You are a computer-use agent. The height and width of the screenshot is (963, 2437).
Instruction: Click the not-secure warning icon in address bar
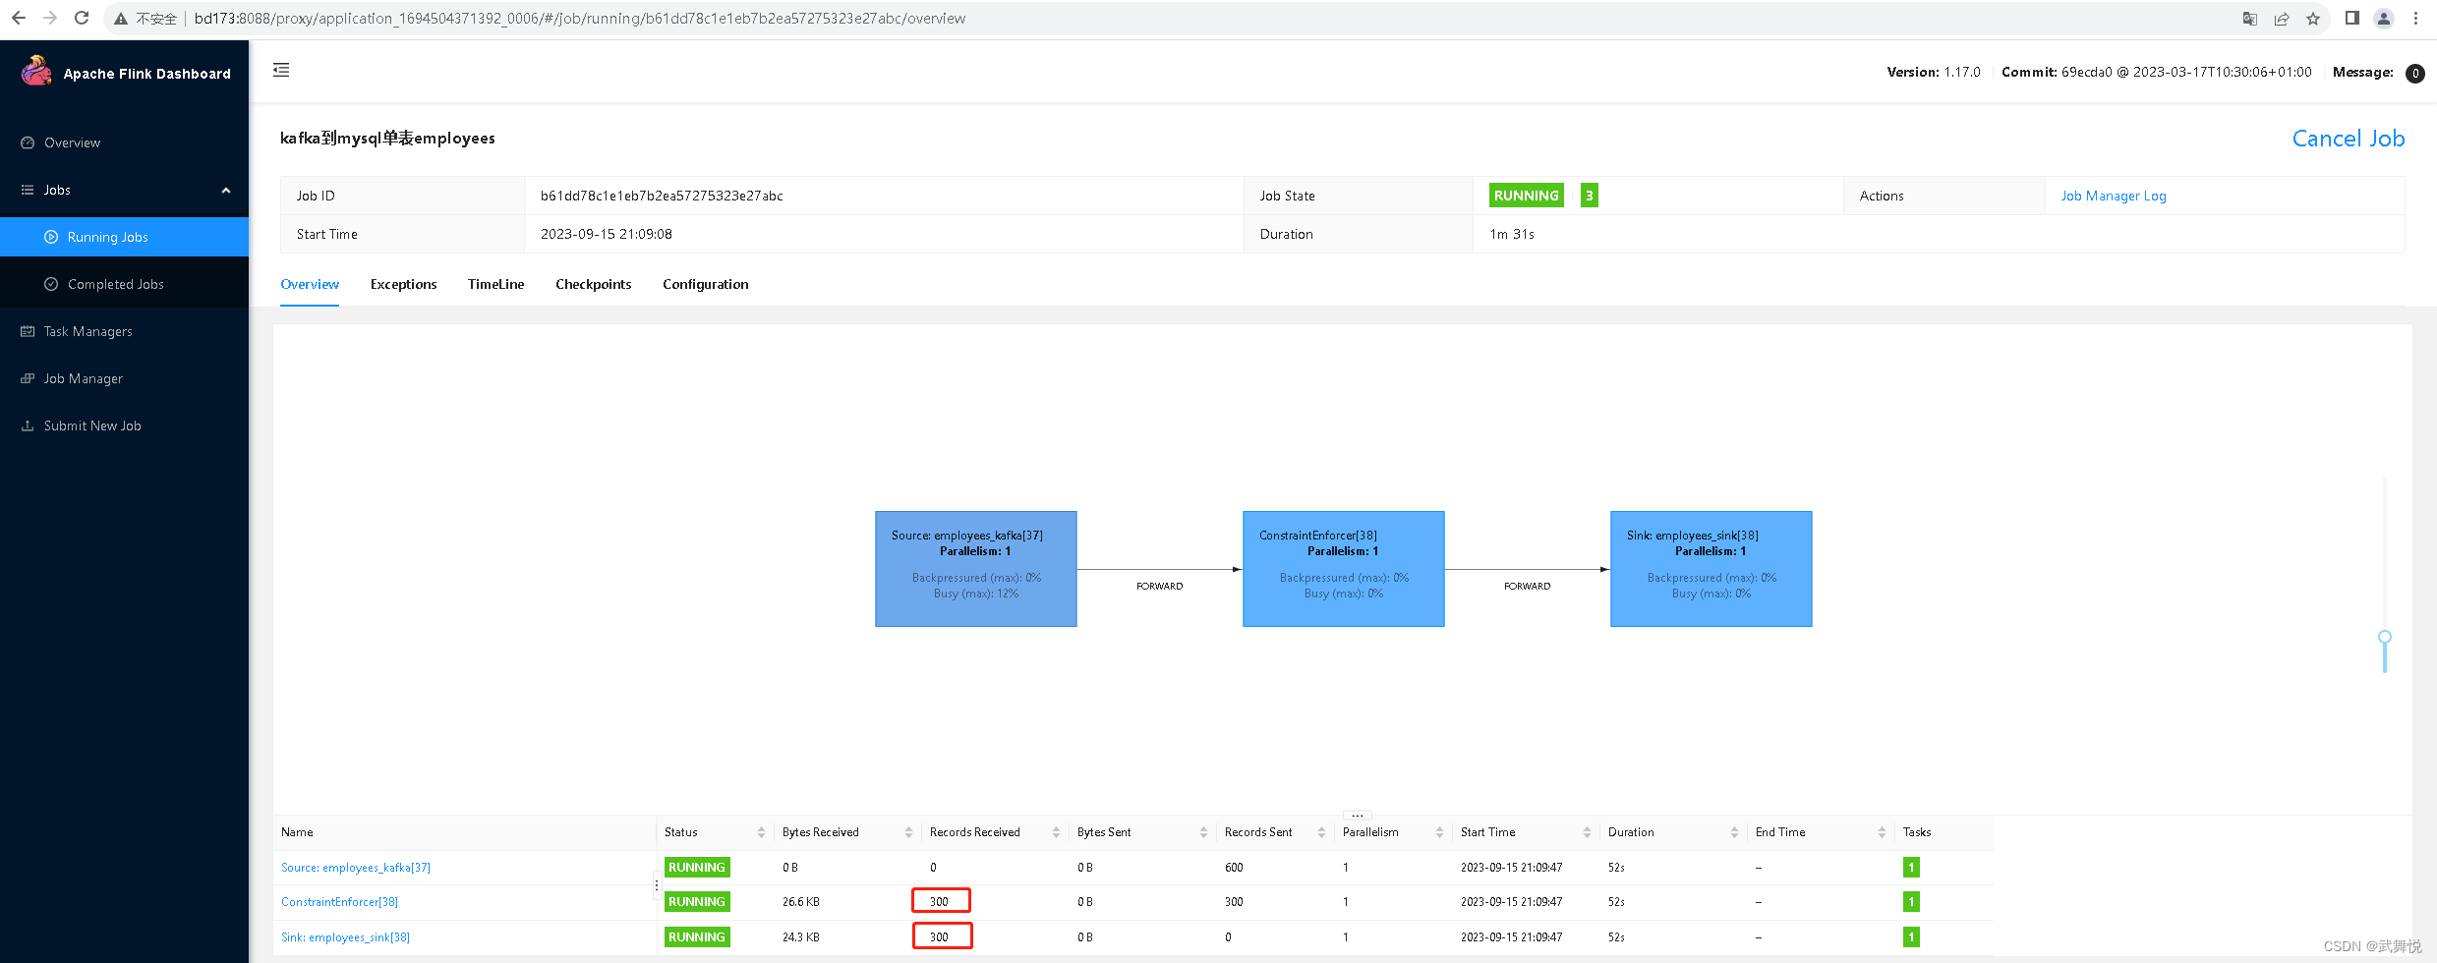tap(120, 19)
